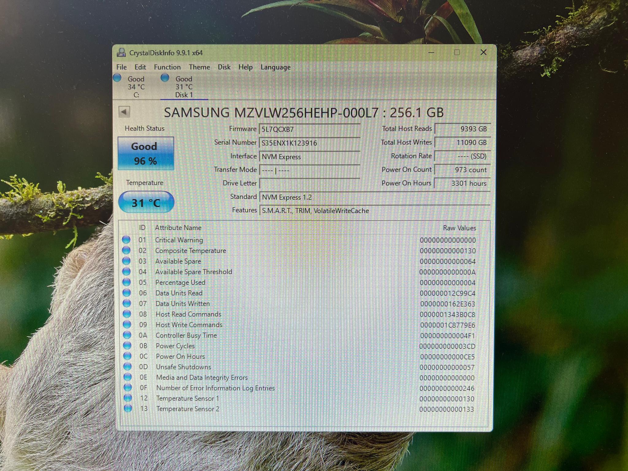Click Power On Hours value 3301 hours
The height and width of the screenshot is (471, 628).
463,183
